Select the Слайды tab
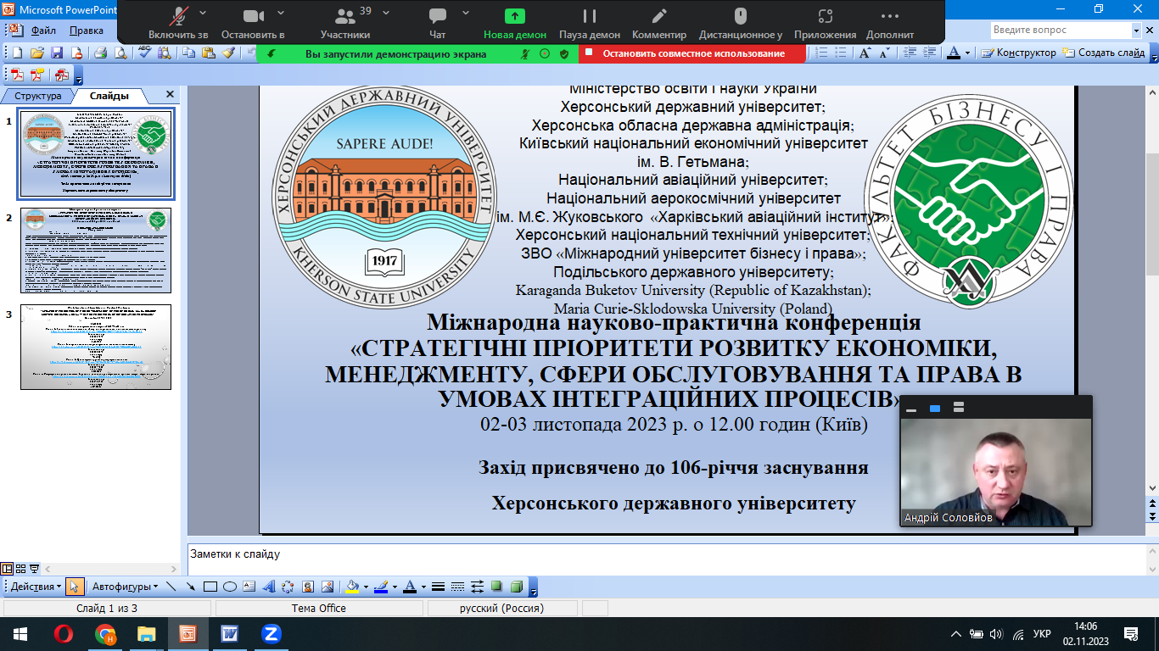The image size is (1159, 651). (109, 96)
